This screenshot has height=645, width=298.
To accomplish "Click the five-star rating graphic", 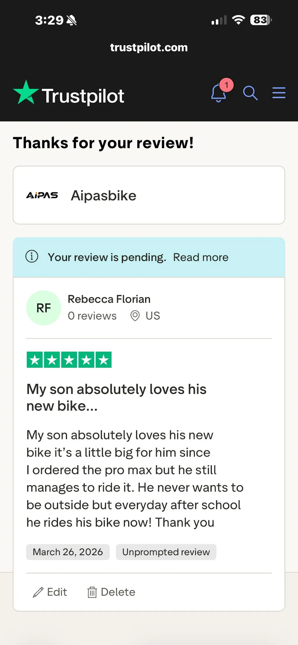I will coord(69,360).
